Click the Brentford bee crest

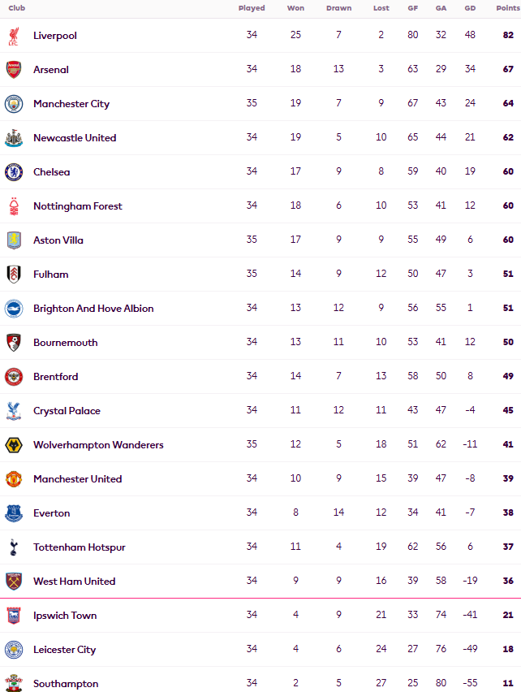coord(14,377)
